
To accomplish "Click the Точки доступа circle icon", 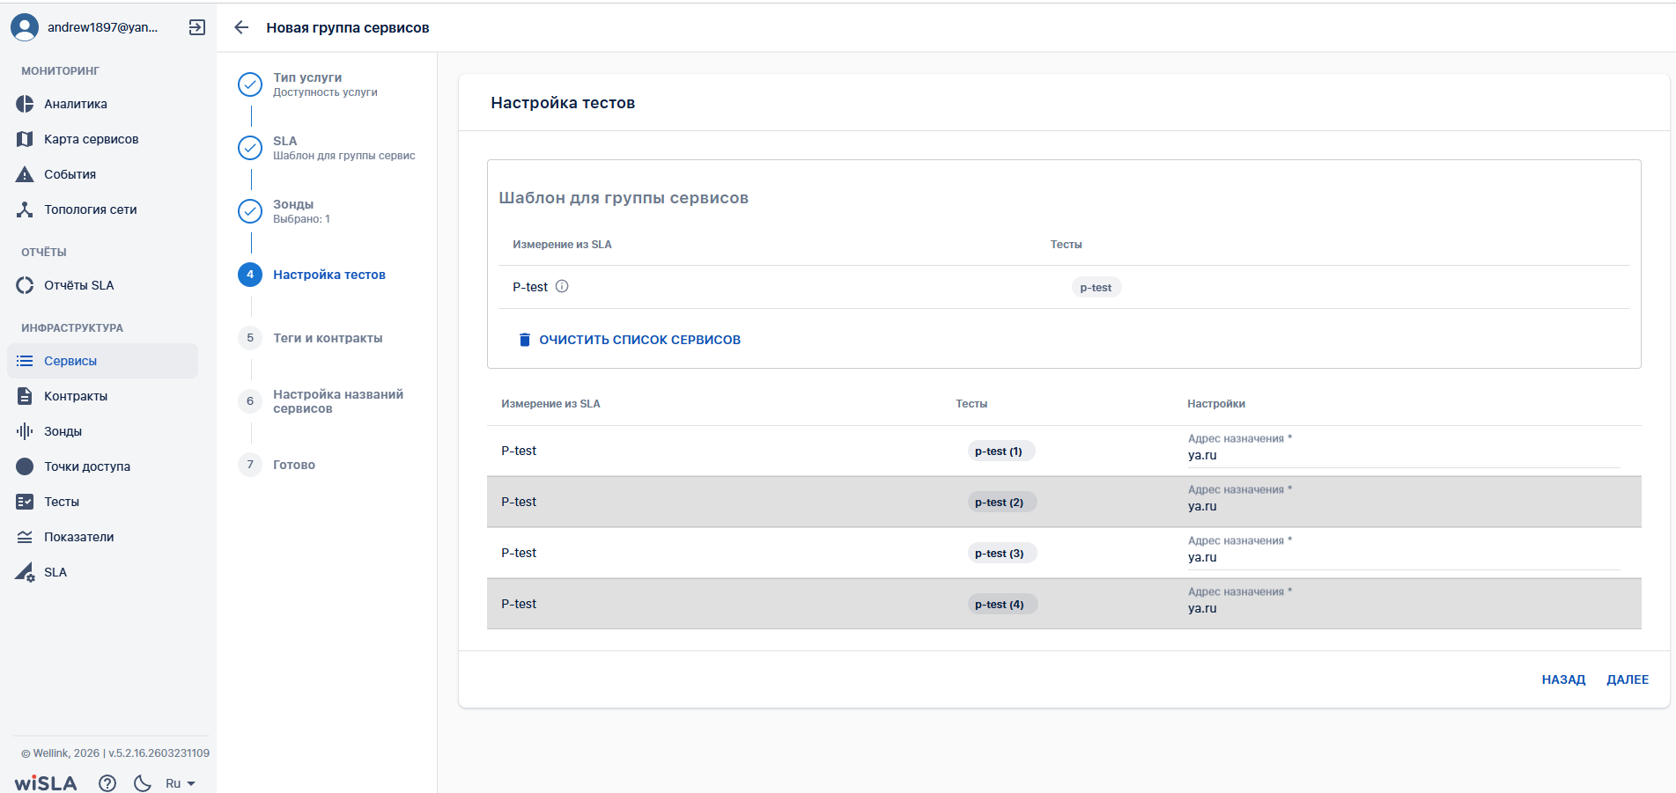I will 25,466.
